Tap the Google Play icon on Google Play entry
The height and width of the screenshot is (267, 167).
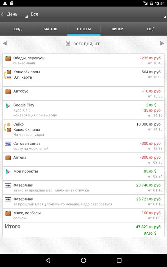click(x=8, y=106)
